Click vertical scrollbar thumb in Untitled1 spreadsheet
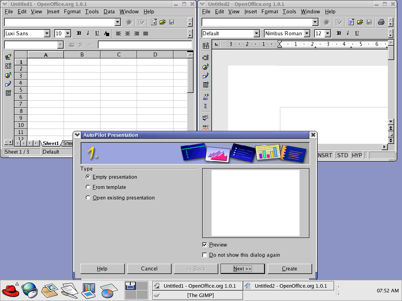 coord(190,76)
